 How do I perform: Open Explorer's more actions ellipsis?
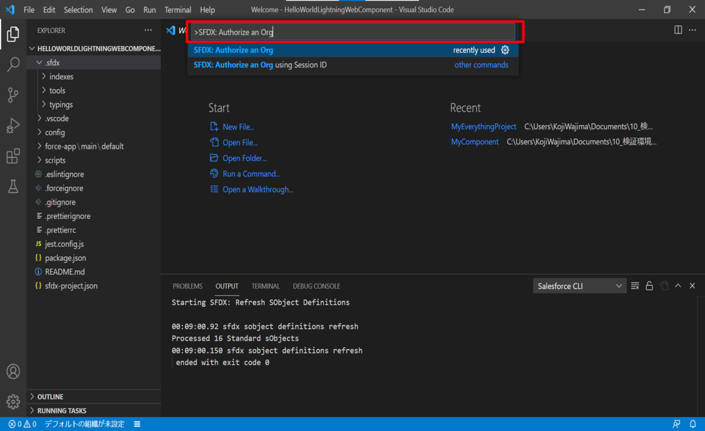point(148,30)
